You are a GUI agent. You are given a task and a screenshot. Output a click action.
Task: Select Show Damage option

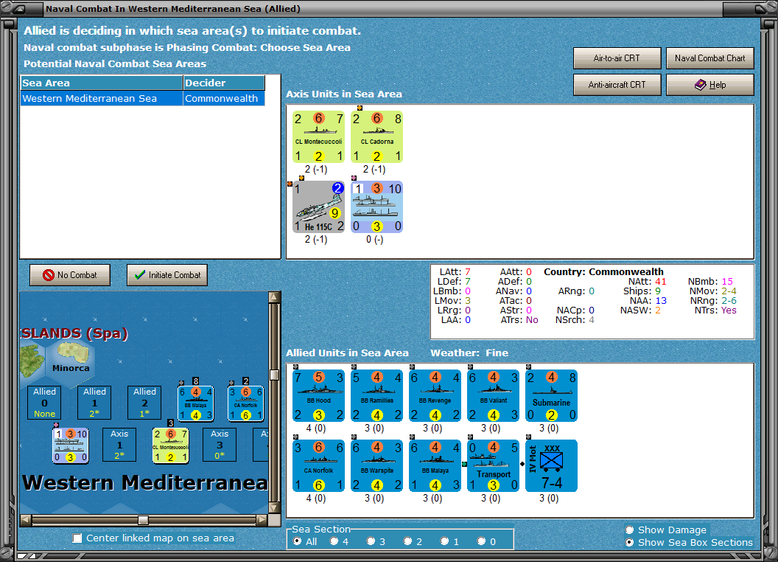pos(630,530)
